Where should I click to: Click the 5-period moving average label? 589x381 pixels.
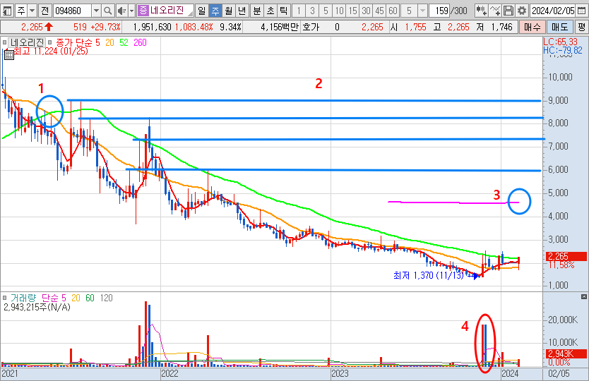tap(97, 42)
